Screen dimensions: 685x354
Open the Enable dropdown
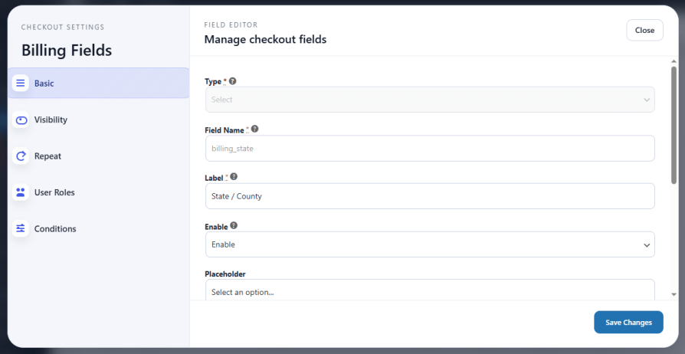click(x=429, y=244)
